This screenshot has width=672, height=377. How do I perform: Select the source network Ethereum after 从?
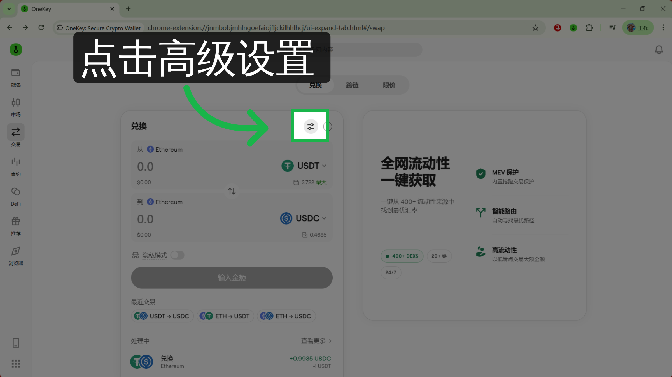(x=165, y=149)
